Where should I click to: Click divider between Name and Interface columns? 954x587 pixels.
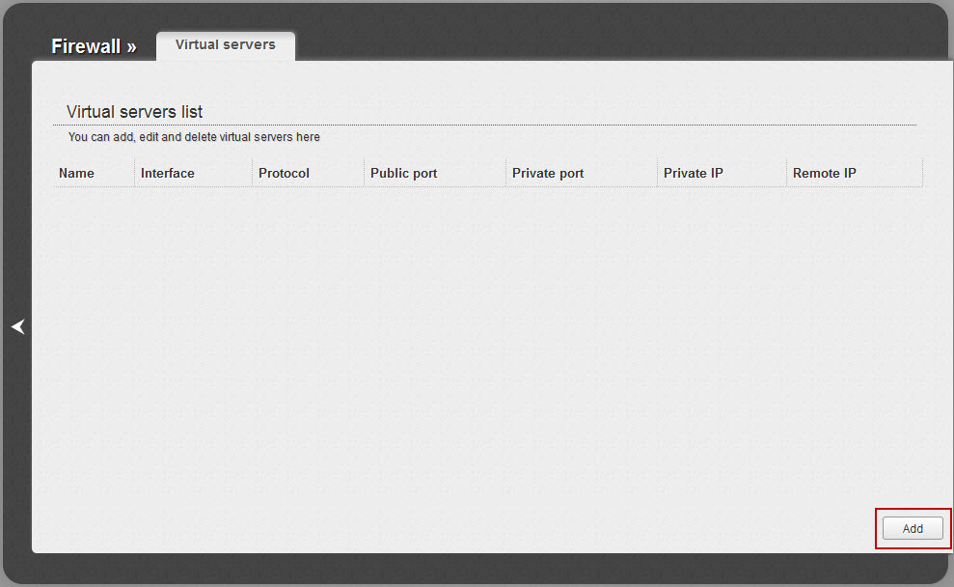tap(134, 173)
